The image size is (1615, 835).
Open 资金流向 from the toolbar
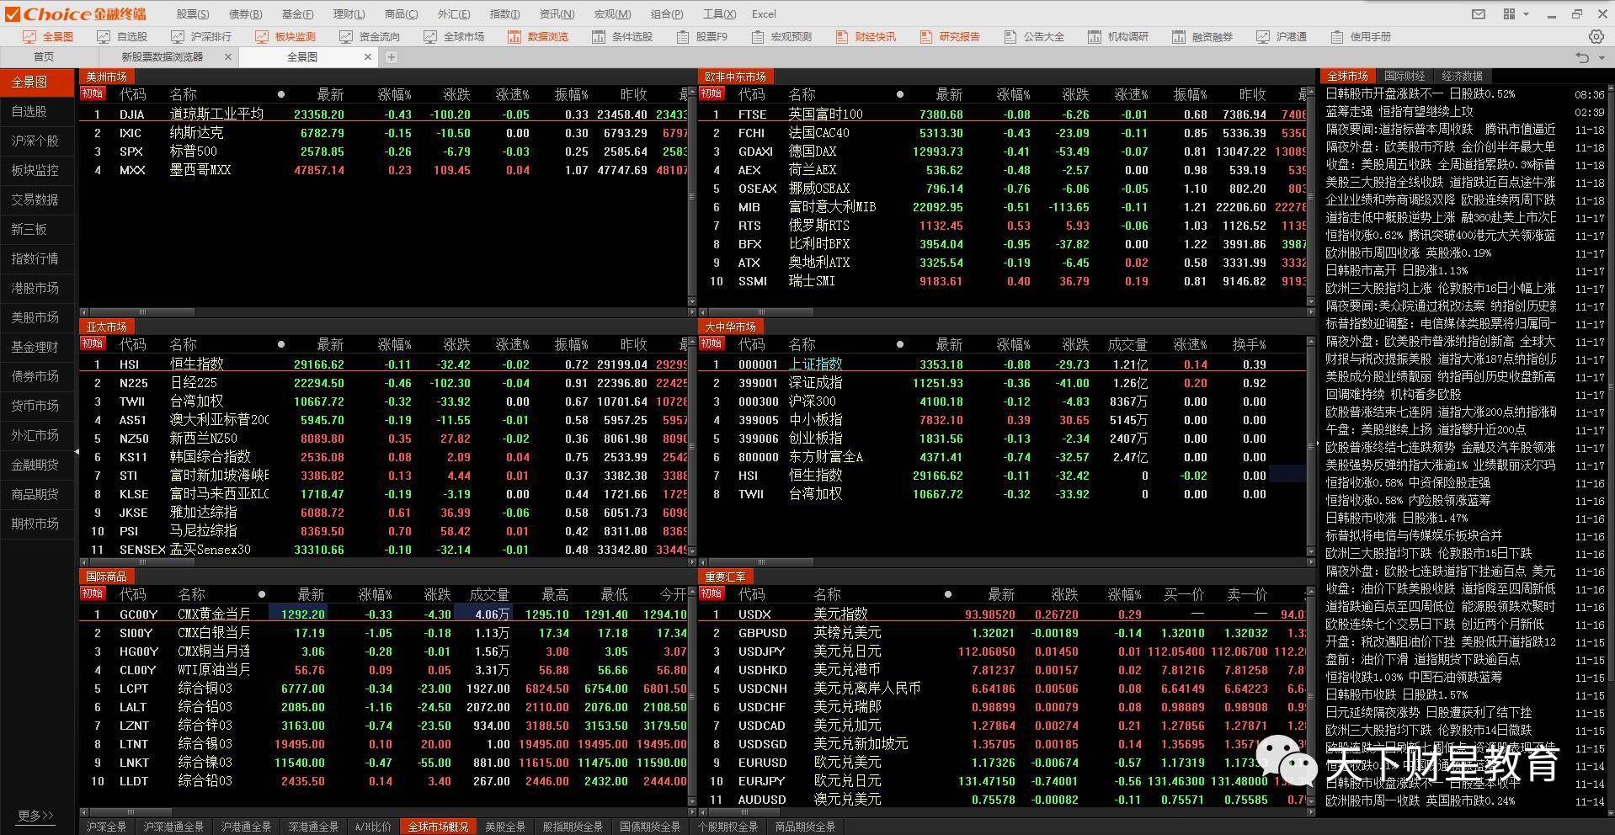(370, 36)
